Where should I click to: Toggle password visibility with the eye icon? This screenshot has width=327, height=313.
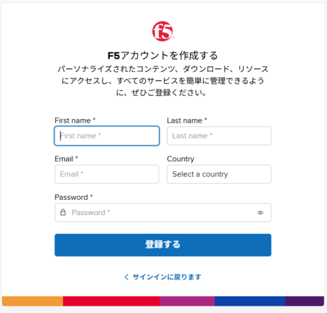tap(260, 212)
